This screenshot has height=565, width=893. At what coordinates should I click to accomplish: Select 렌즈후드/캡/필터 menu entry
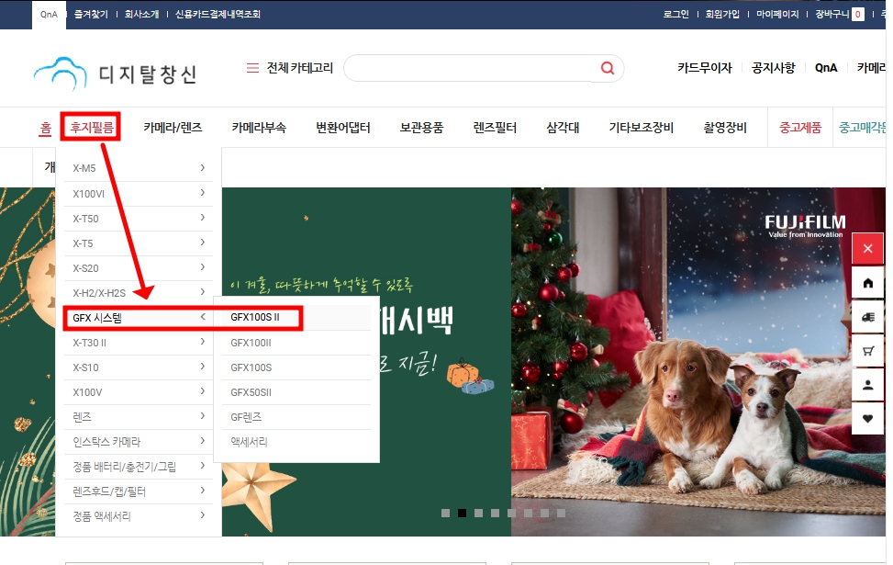[x=109, y=492]
